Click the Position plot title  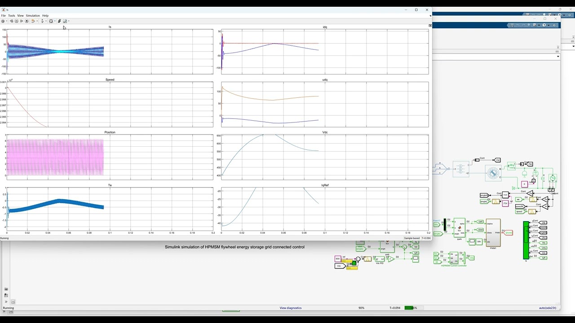coord(110,132)
